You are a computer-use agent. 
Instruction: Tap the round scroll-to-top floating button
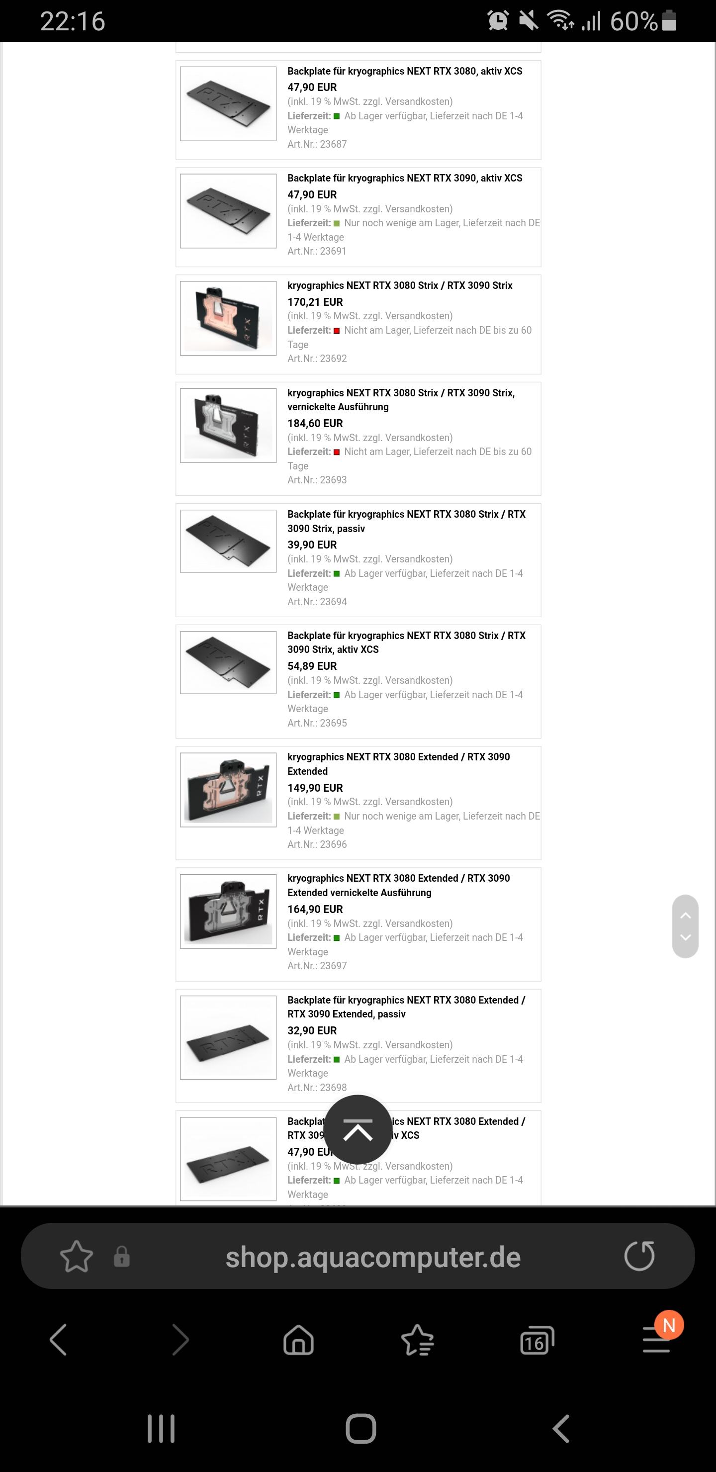pyautogui.click(x=358, y=1130)
